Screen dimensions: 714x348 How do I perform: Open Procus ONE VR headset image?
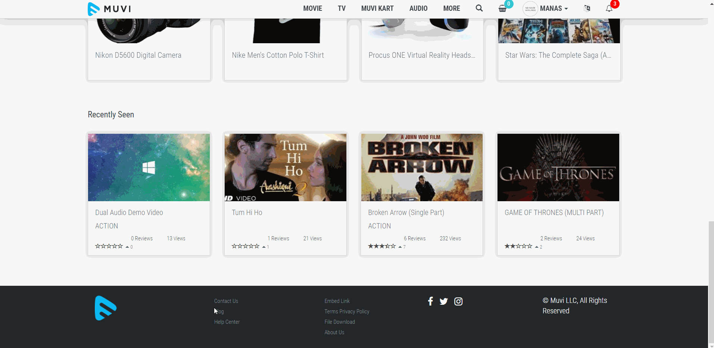422,31
